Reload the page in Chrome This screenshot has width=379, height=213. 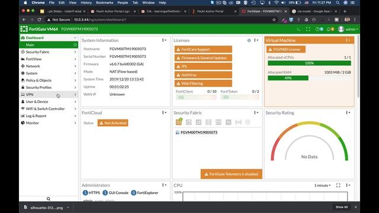tap(39, 20)
